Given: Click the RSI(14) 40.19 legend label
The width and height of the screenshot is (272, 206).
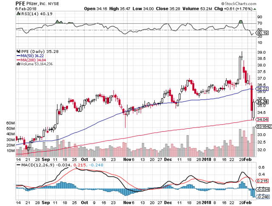Looking at the screenshot, I should click(37, 14).
